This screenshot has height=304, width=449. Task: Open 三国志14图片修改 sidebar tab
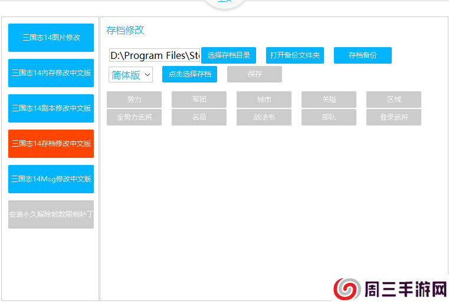click(x=51, y=38)
